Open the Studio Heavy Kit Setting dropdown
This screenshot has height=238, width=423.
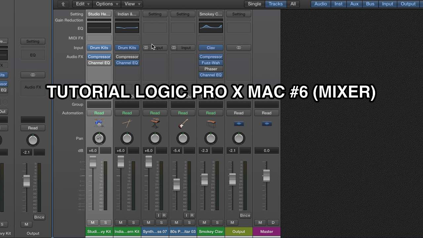(99, 14)
